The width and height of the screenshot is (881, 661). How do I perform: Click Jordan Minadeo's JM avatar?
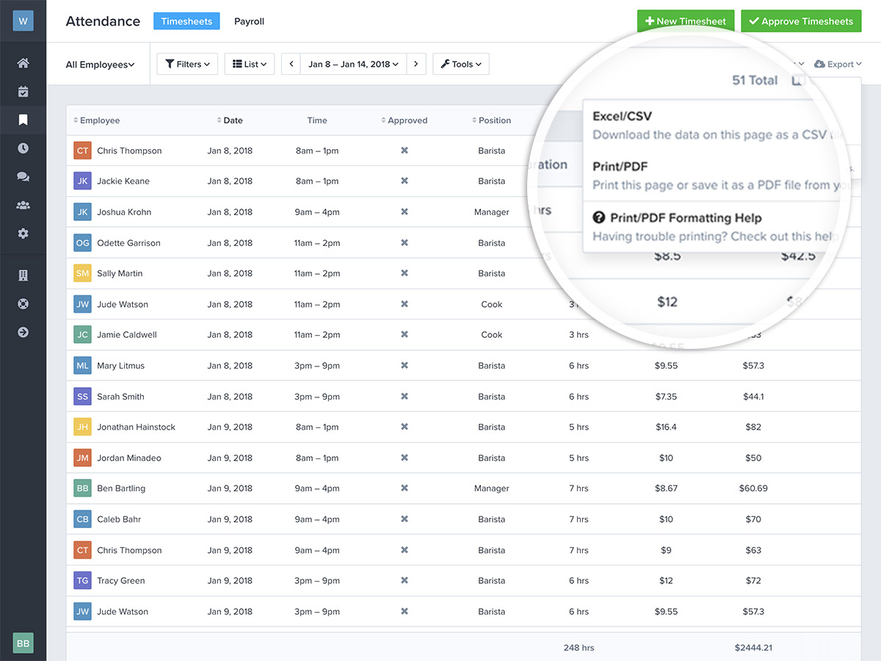[x=82, y=458]
